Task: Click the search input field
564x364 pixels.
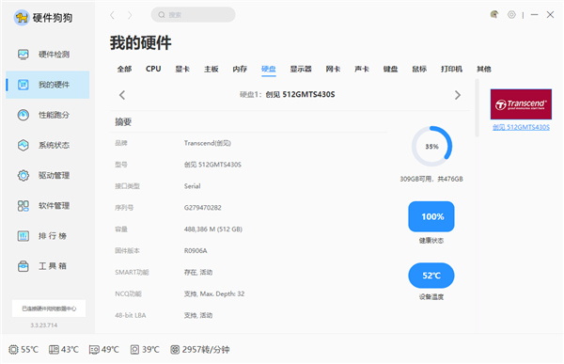Action: pos(193,15)
